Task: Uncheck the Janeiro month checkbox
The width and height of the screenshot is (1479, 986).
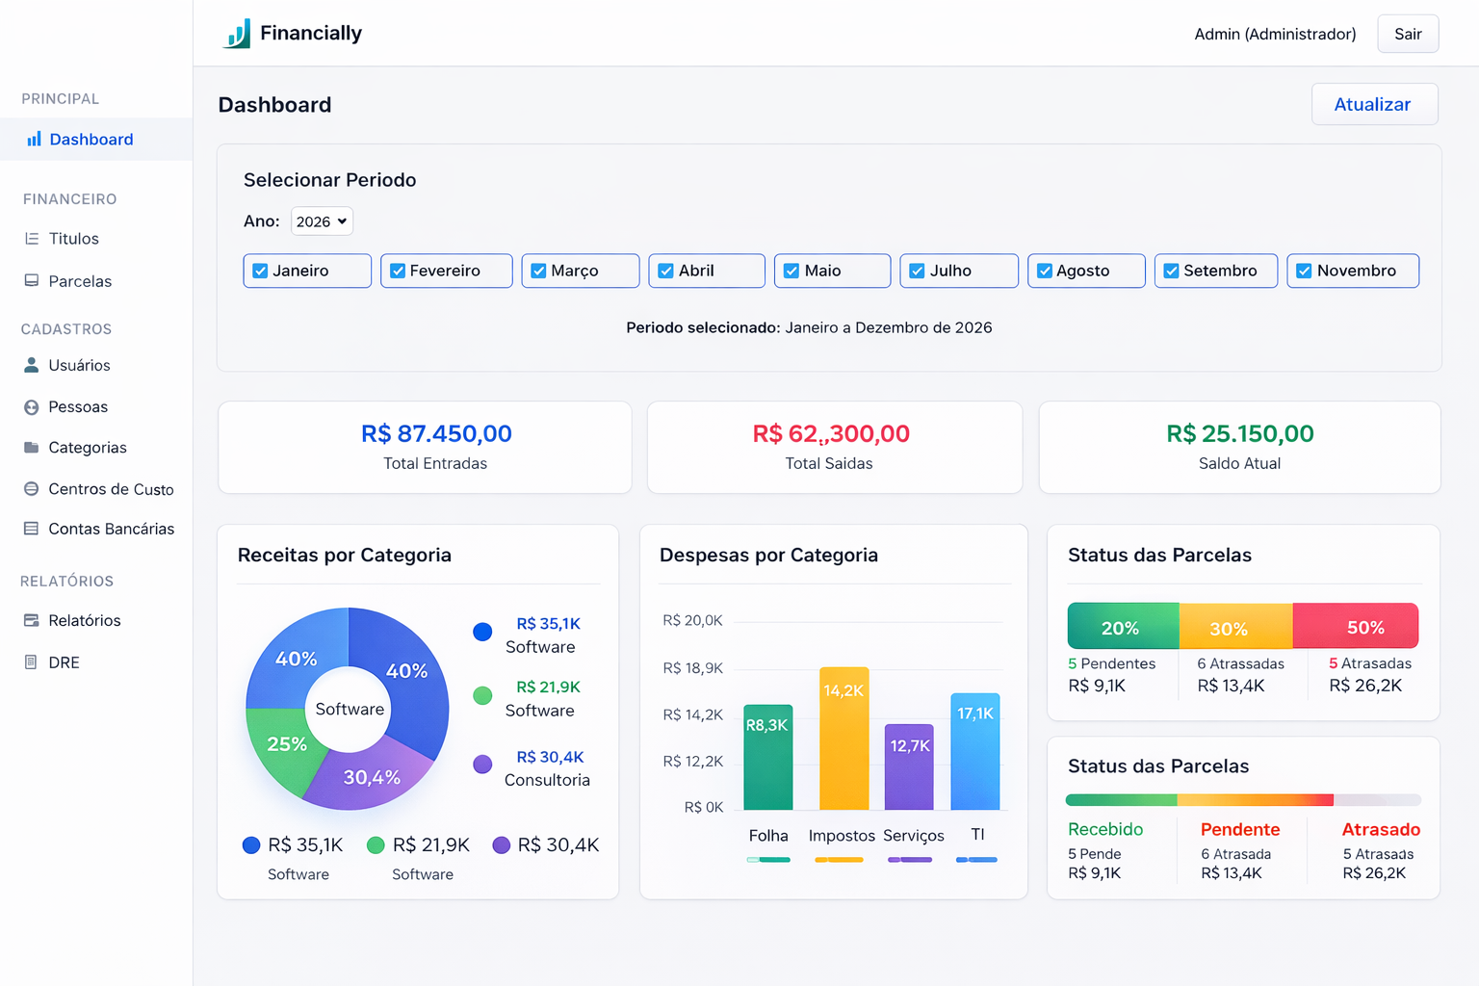Action: pos(260,272)
